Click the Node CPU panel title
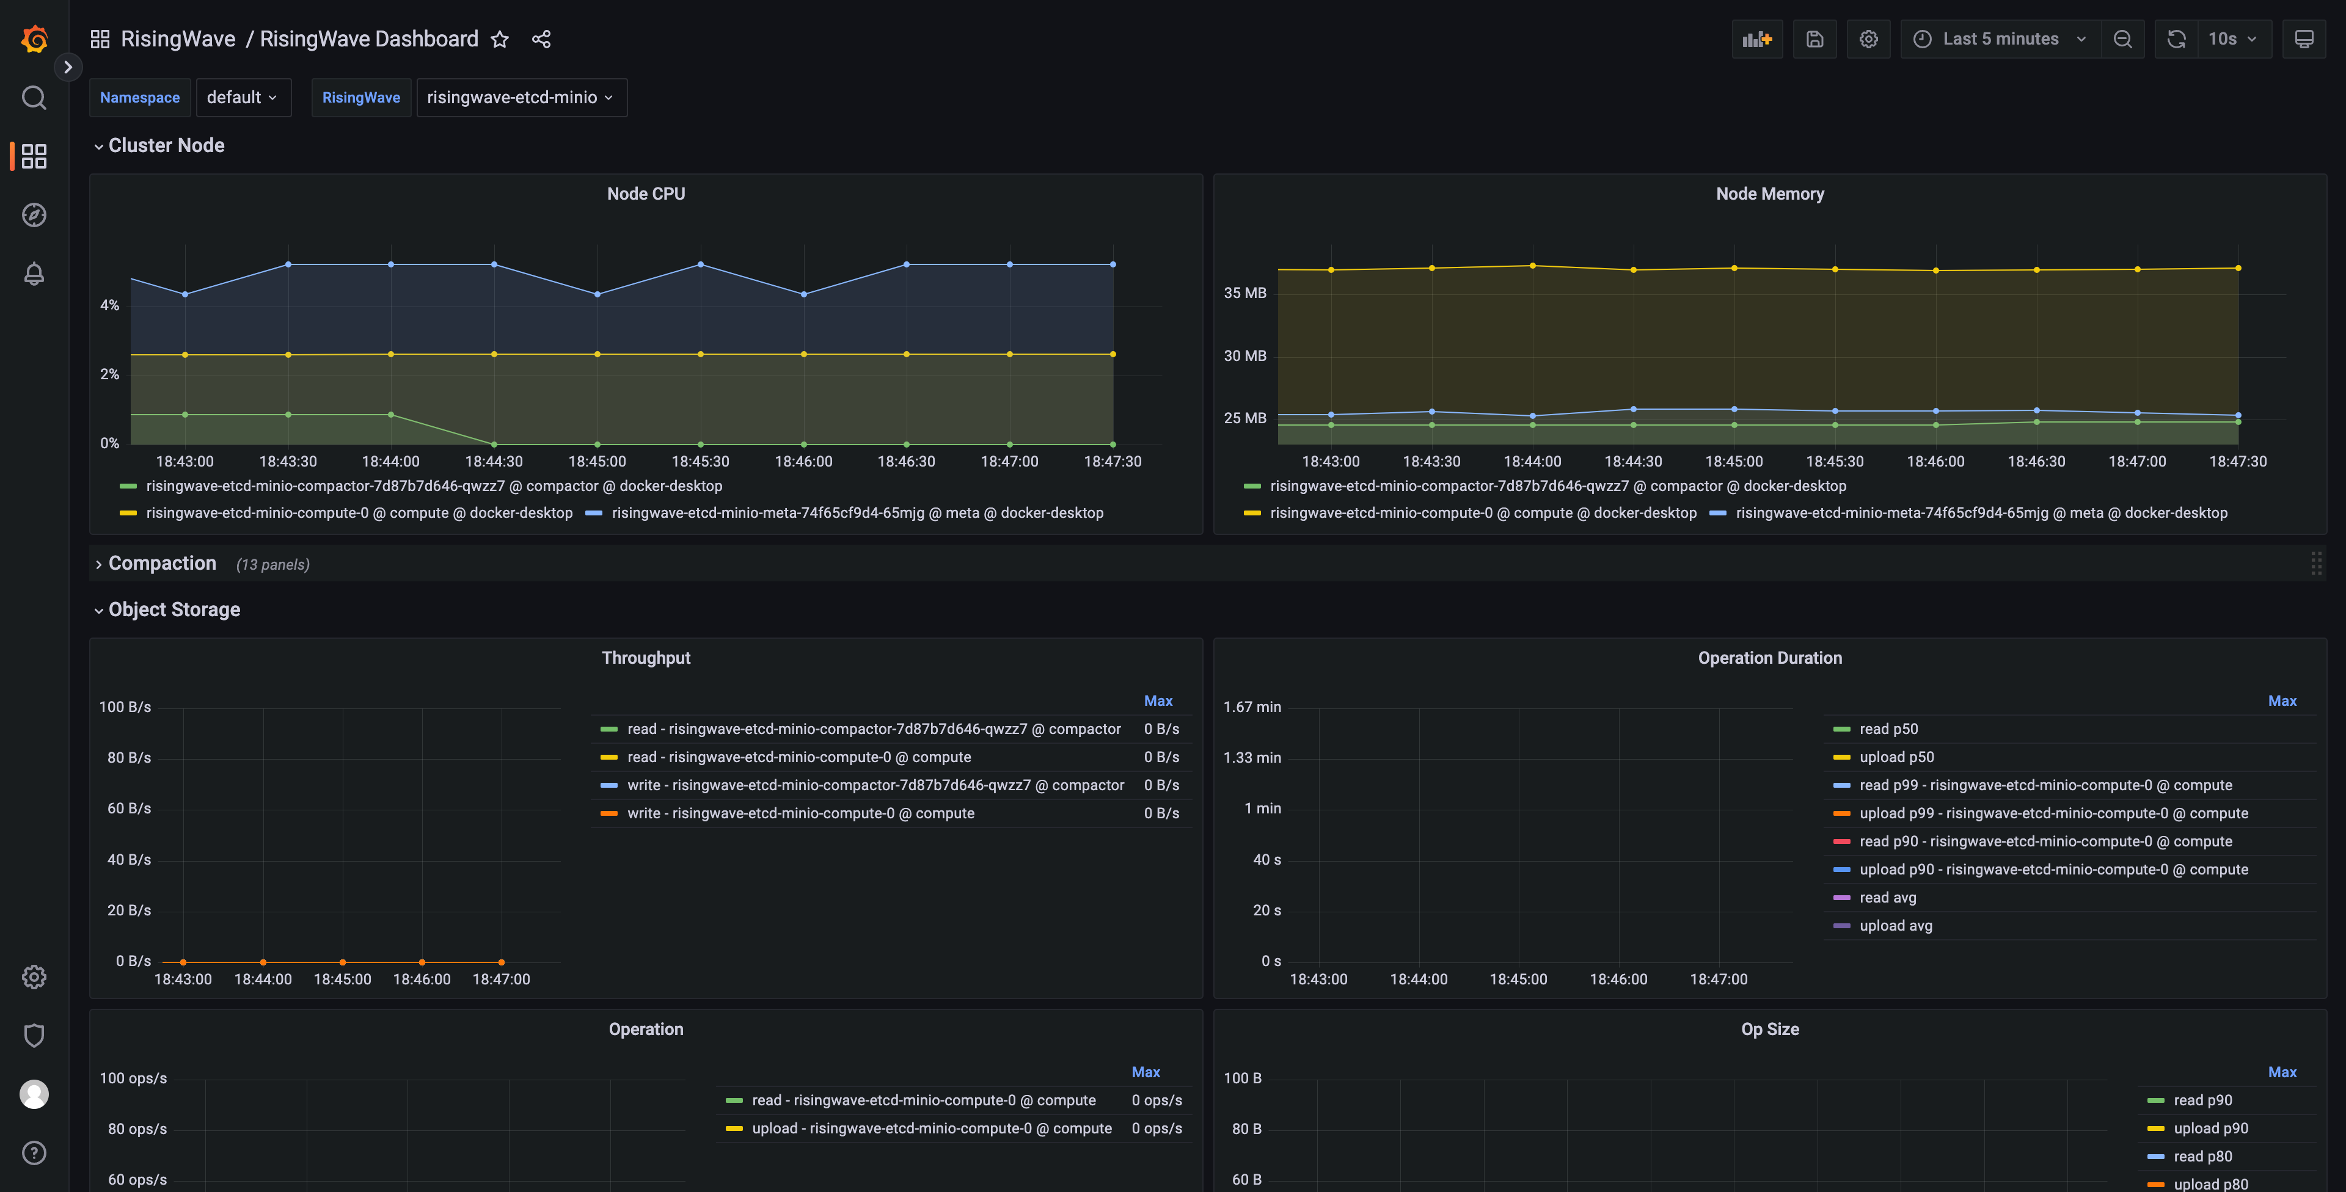Image resolution: width=2346 pixels, height=1192 pixels. (646, 194)
